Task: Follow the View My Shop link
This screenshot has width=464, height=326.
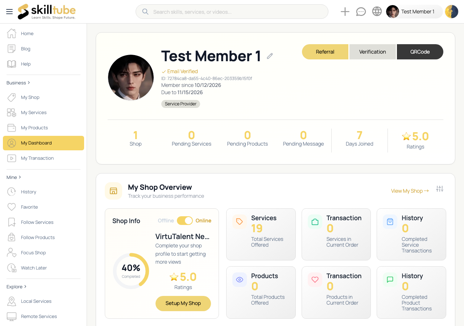Action: coord(410,191)
